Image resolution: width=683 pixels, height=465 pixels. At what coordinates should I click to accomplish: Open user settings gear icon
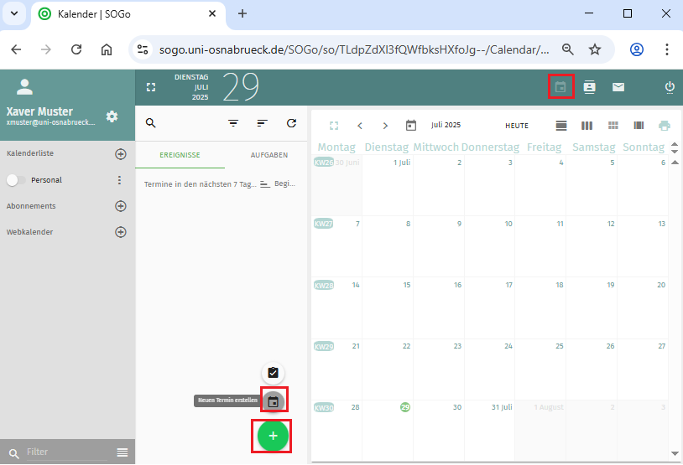112,116
